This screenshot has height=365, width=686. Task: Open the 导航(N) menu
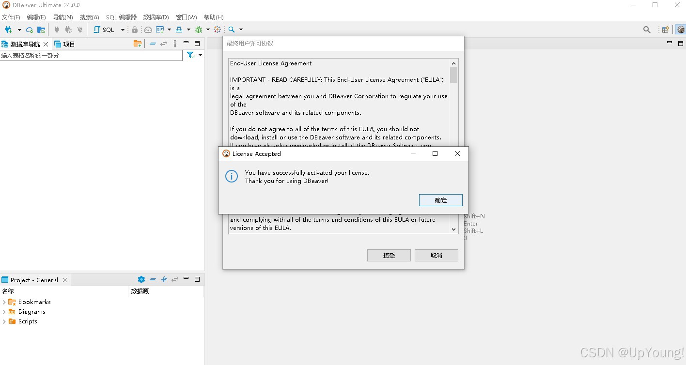62,17
